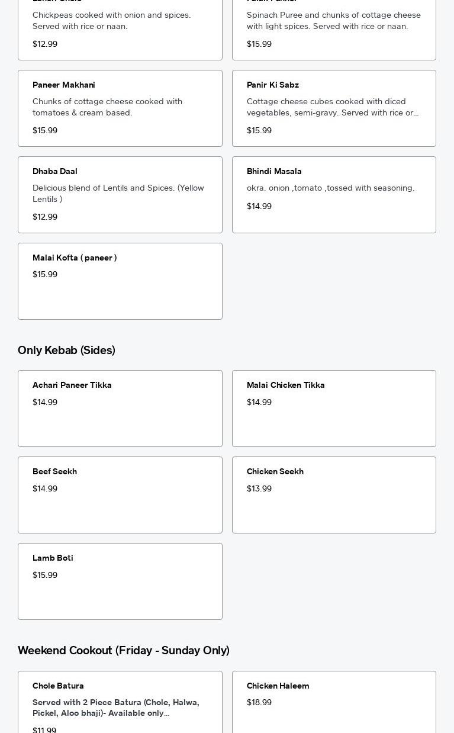Open the Paneer Makhani menu item
454x733 pixels.
pyautogui.click(x=120, y=108)
